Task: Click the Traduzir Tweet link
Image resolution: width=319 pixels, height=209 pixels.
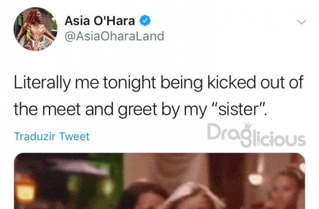Action: coord(52,136)
